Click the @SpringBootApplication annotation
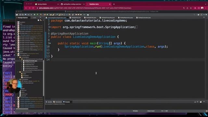 [70, 33]
